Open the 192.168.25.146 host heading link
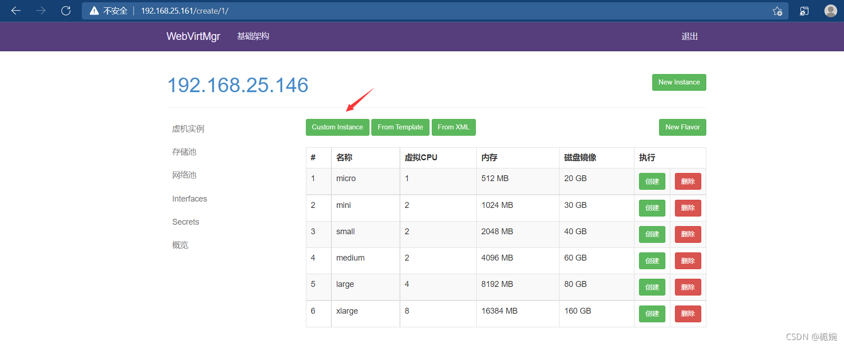The height and width of the screenshot is (345, 844). [x=238, y=85]
